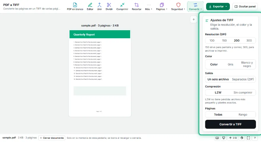Viewport: 261px width, 142px height.
Task: Click sample.pdf name in the status bar
Action: pyautogui.click(x=9, y=138)
